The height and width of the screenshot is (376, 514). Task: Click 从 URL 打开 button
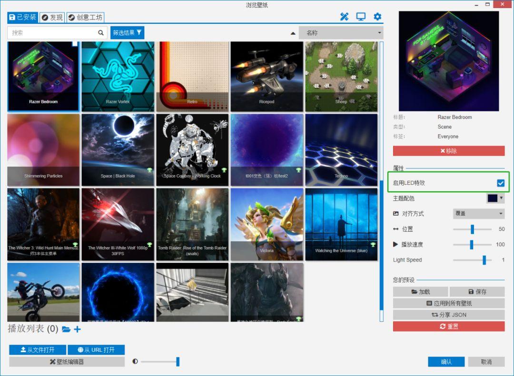tap(96, 350)
